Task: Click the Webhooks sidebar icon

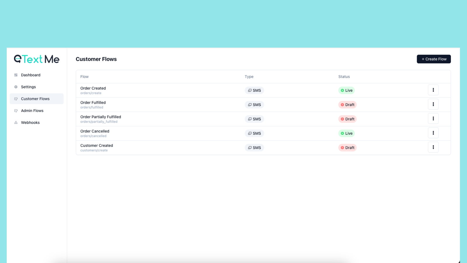Action: (16, 123)
